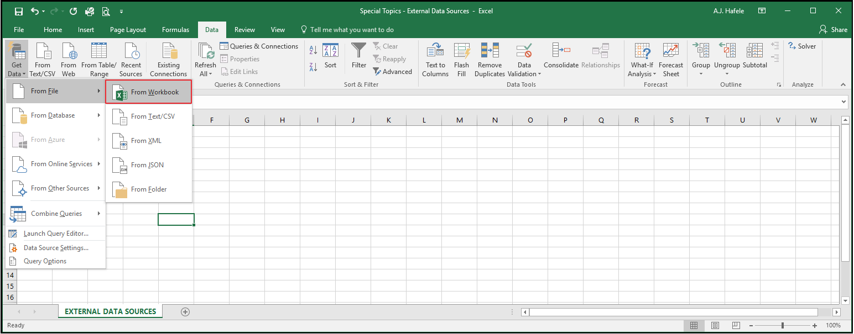Choose Launch Query Editor
The image size is (854, 334).
pos(55,234)
